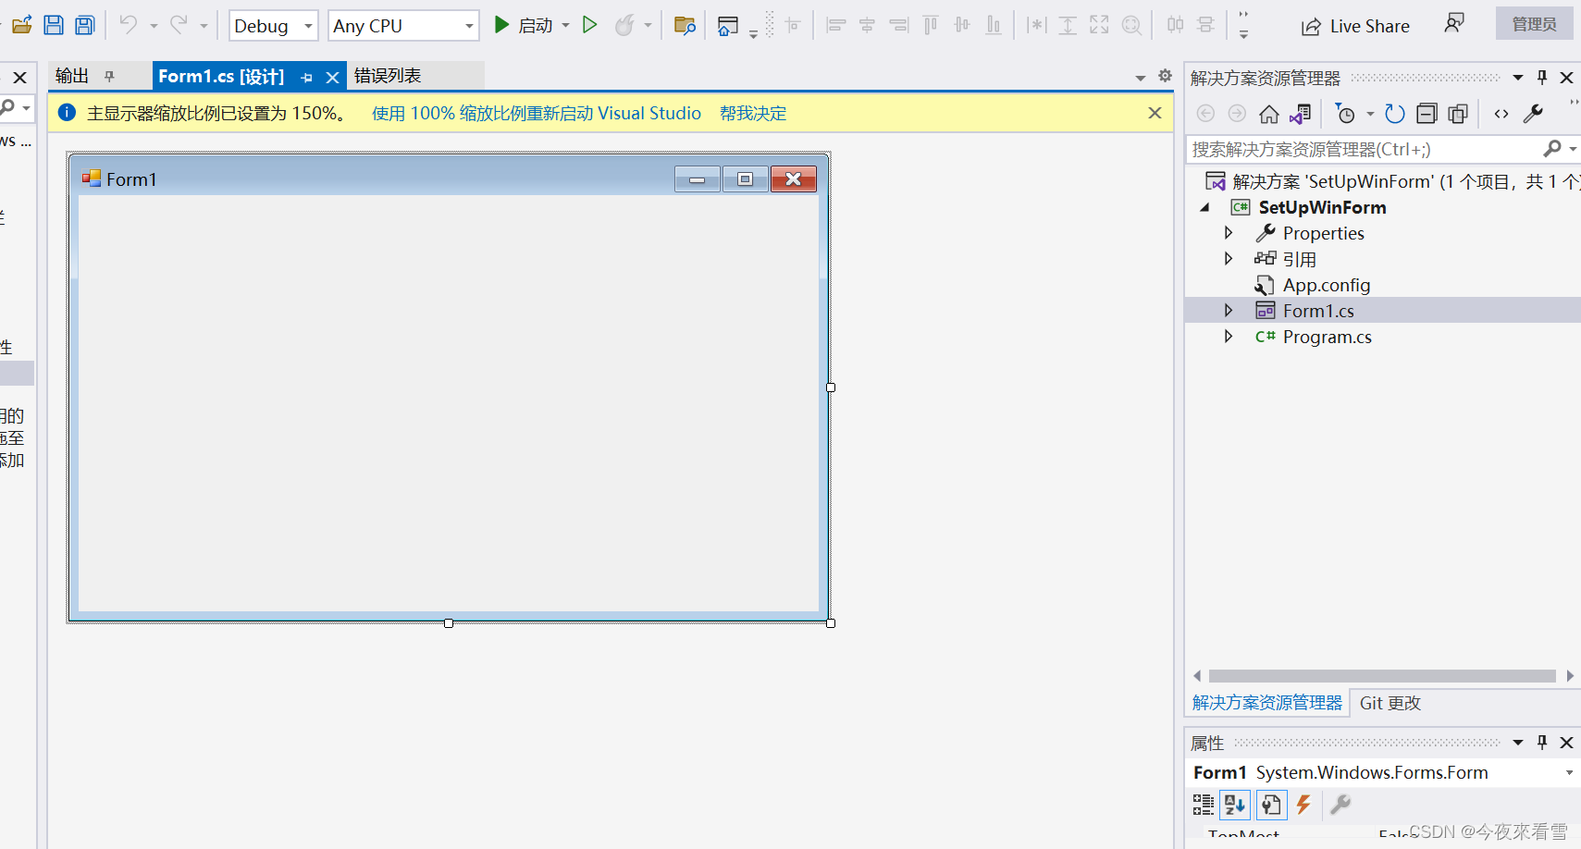Image resolution: width=1581 pixels, height=849 pixels.
Task: Click the align middles layout icon
Action: 962,25
